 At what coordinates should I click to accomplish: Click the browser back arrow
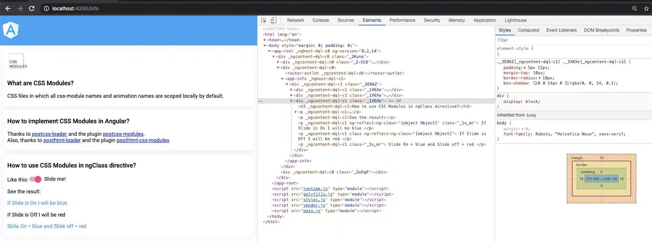8,8
